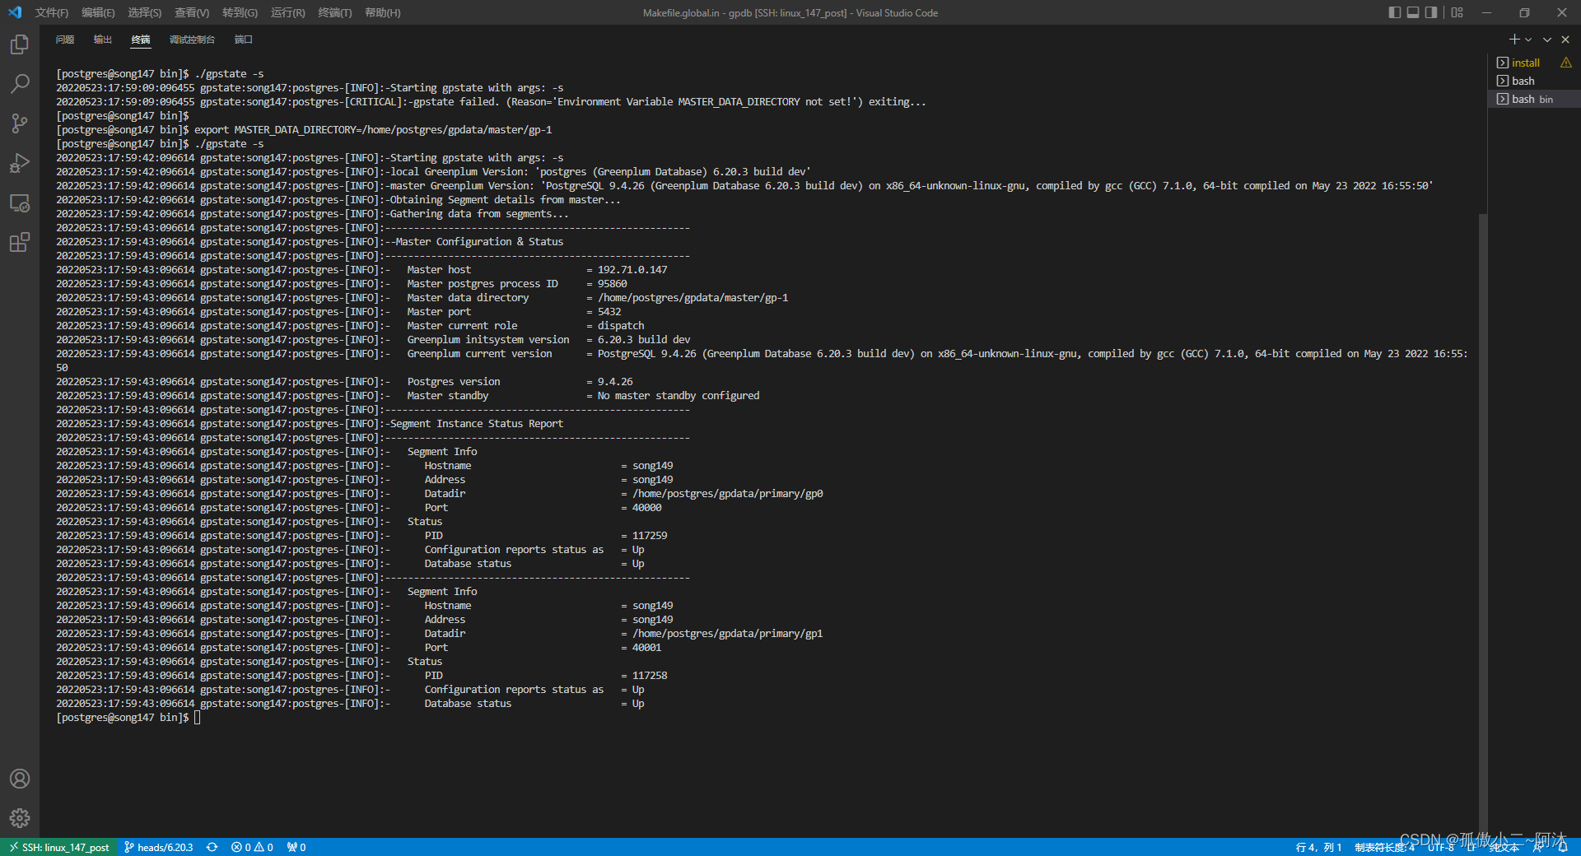Open Customize Layout icon
Image resolution: width=1581 pixels, height=856 pixels.
tap(1457, 12)
